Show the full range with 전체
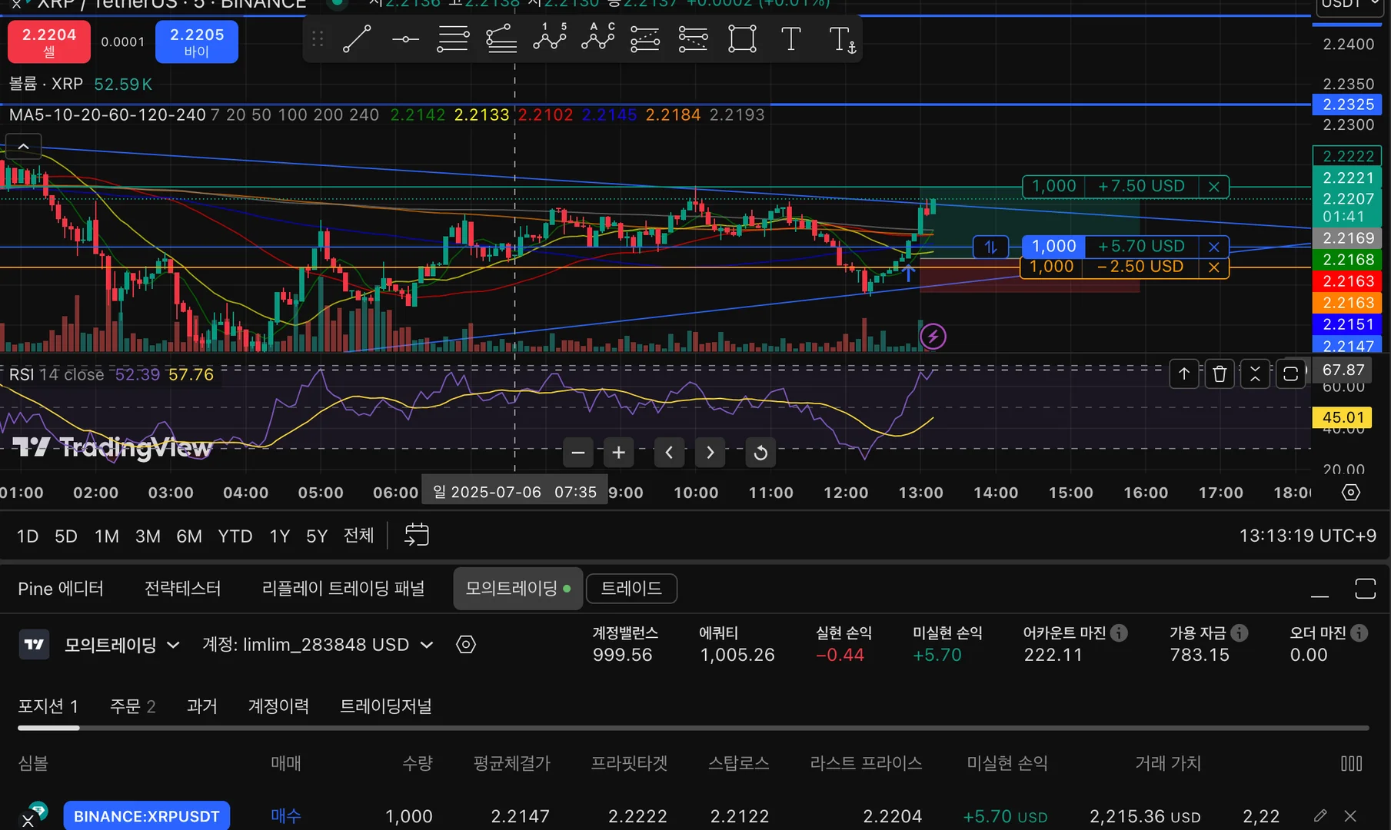 click(x=358, y=536)
